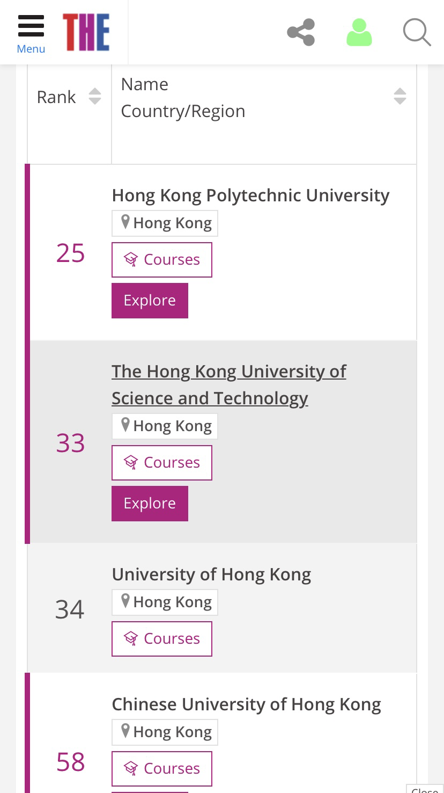
Task: Open the green user account icon
Action: click(359, 32)
